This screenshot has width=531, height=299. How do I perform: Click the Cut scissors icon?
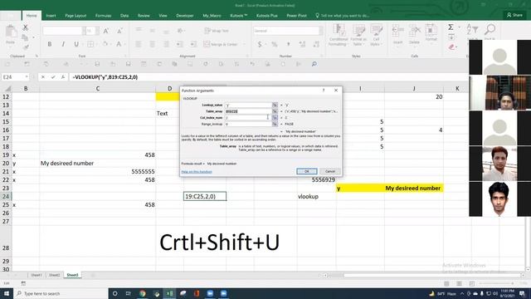coord(26,27)
